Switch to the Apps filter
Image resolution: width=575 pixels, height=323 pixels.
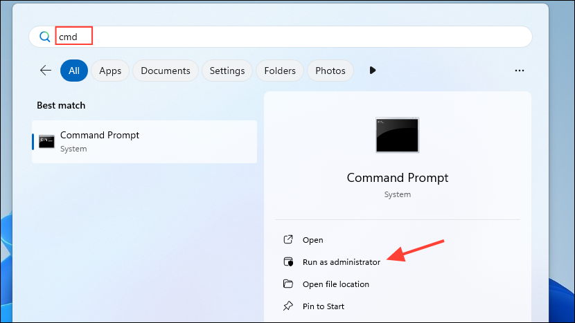click(110, 71)
